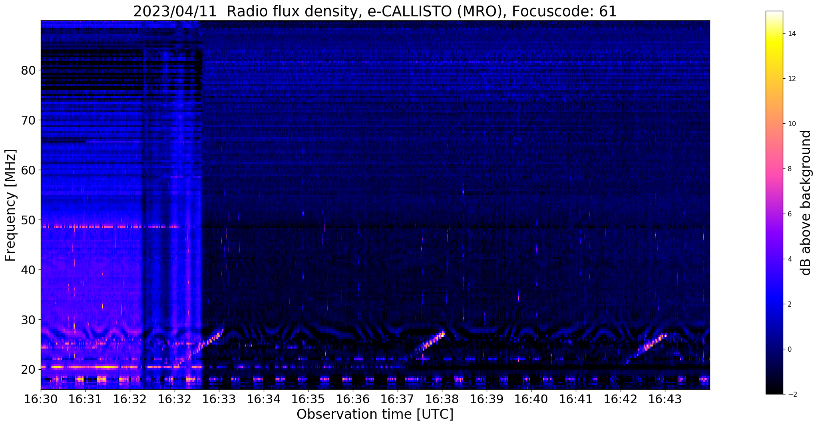Select the 'Observation time [UTC]' x-axis label
Viewport: 818px width, 426px height.
tap(375, 414)
